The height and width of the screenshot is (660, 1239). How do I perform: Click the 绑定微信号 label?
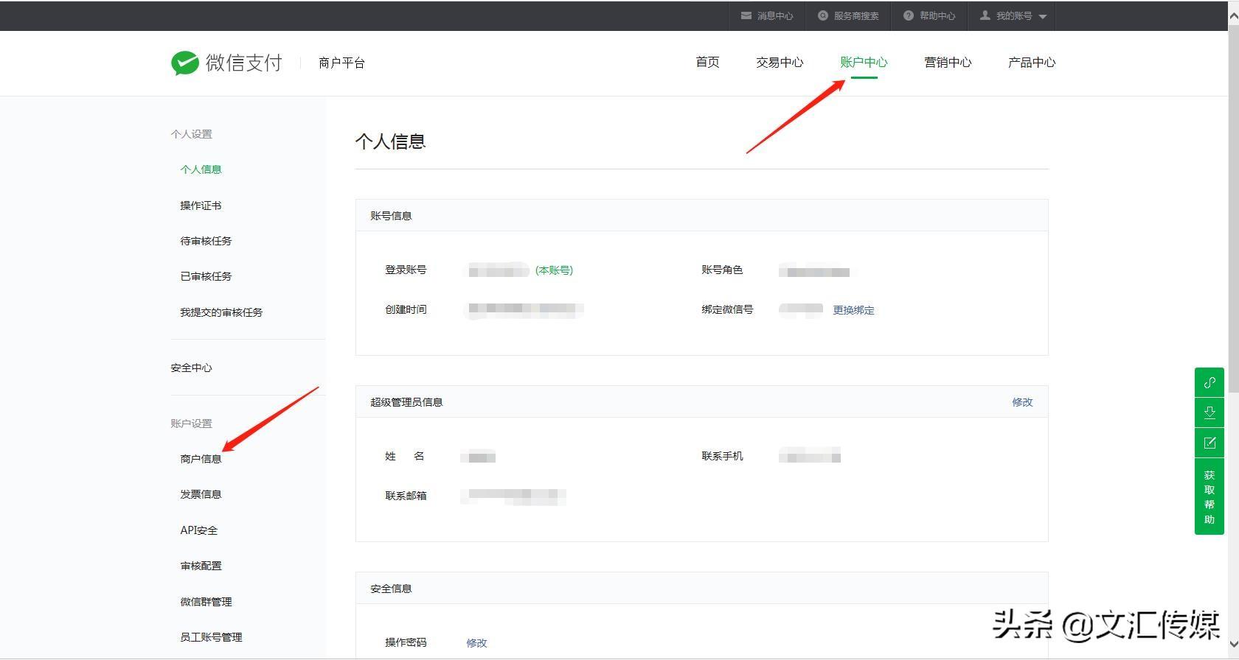[727, 309]
